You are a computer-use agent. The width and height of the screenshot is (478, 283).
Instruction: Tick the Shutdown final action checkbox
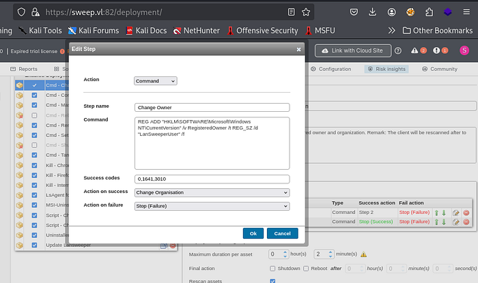click(272, 269)
